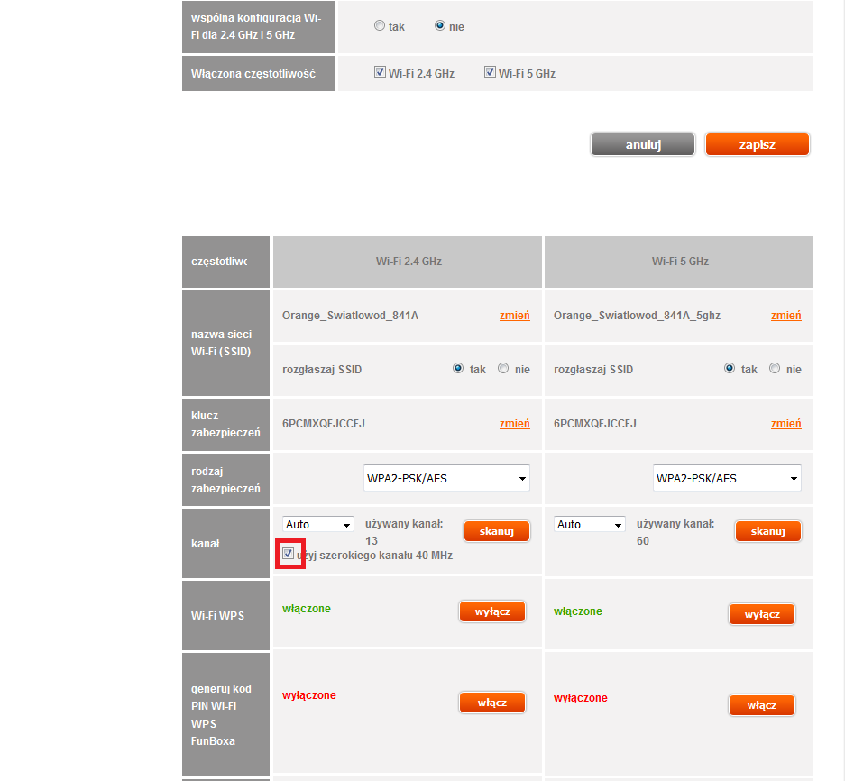The image size is (845, 781).
Task: Change the 5 GHz security key via 'zmień'
Action: click(785, 424)
